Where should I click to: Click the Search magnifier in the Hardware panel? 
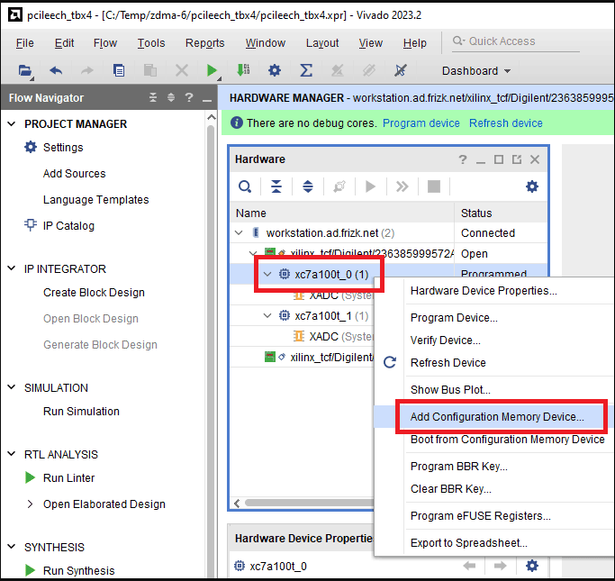click(x=245, y=186)
